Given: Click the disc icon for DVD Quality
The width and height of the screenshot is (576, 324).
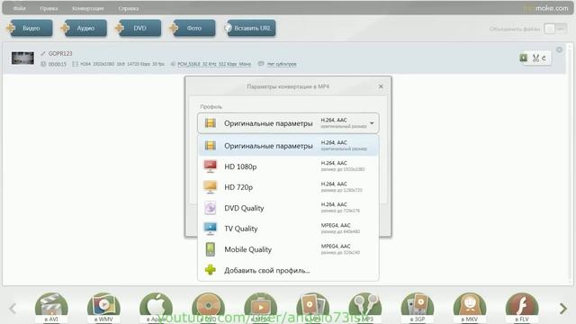Looking at the screenshot, I should tap(210, 208).
